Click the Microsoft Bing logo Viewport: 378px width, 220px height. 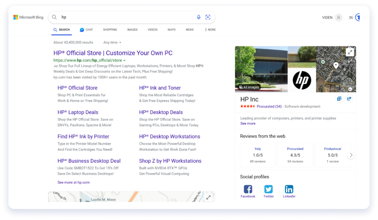[28, 17]
